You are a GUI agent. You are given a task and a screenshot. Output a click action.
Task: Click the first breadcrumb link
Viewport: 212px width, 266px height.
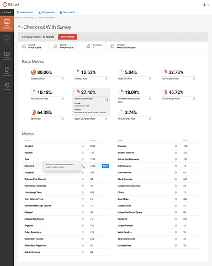point(18,18)
